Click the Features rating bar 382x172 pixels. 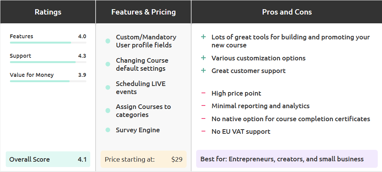(x=48, y=42)
